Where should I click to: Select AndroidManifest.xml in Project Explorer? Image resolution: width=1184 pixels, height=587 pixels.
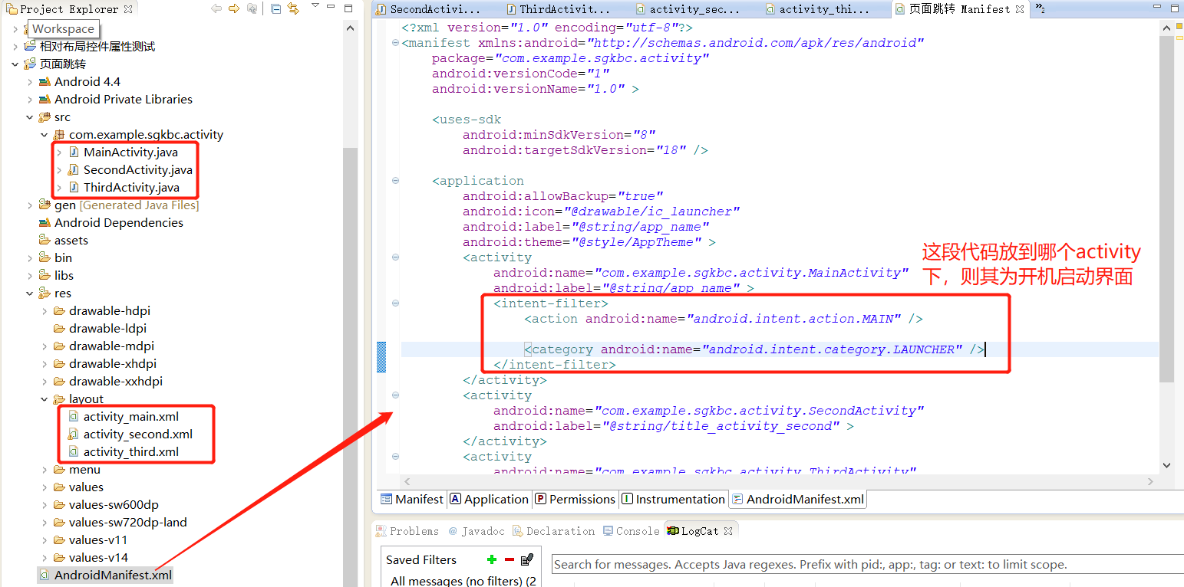pyautogui.click(x=105, y=575)
